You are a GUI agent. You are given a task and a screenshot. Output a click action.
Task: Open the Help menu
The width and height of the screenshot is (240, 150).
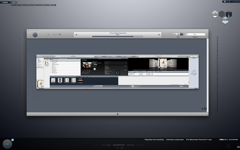[x=52, y=5]
